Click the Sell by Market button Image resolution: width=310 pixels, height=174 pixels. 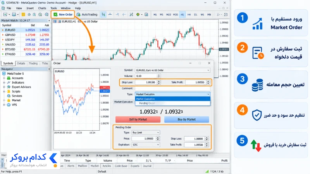click(x=138, y=119)
